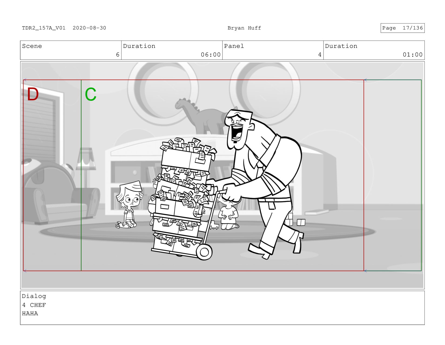Click the scene number 6
The width and height of the screenshot is (445, 345).
[117, 55]
